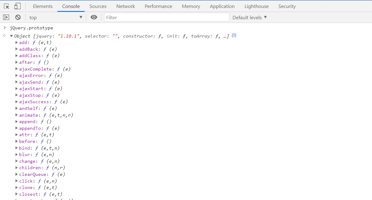Screen dimensions: 372x200
Task: Expand the append property arrow
Action: (x=17, y=122)
